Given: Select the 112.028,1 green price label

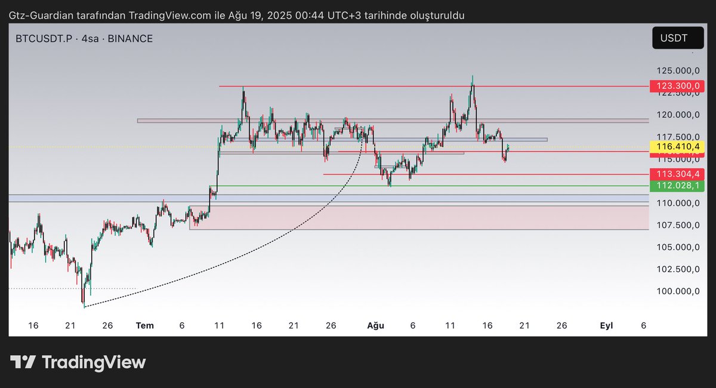Looking at the screenshot, I should tap(677, 186).
